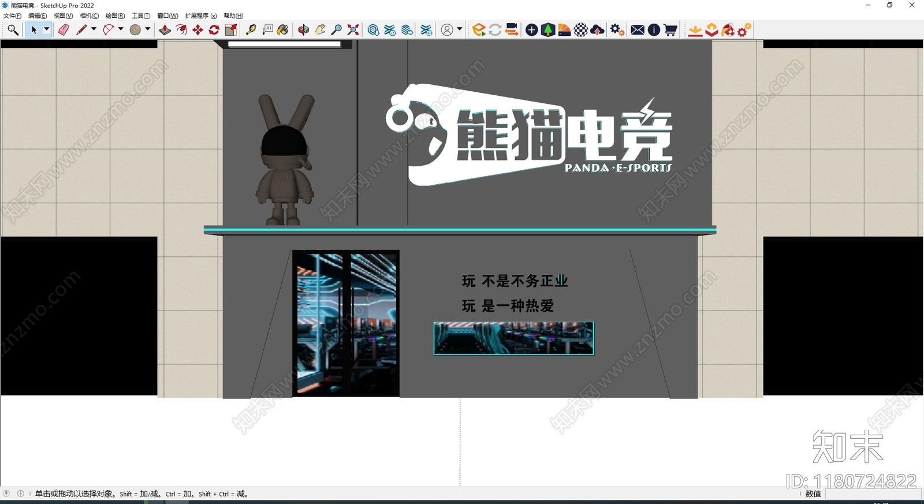Select the 熊猫电竞 logo sign

530,135
